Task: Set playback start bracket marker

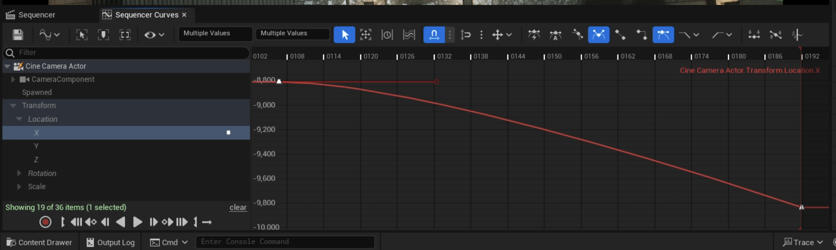Action: point(63,222)
